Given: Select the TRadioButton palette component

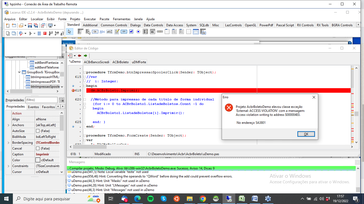Looking at the screenshot, I should 138,32.
